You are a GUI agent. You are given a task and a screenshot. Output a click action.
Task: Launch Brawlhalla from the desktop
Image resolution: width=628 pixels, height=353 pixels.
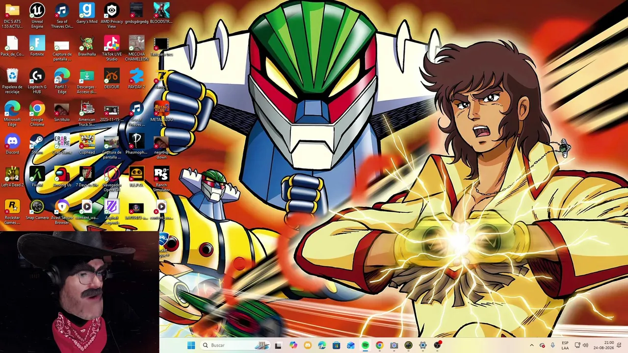(86, 47)
